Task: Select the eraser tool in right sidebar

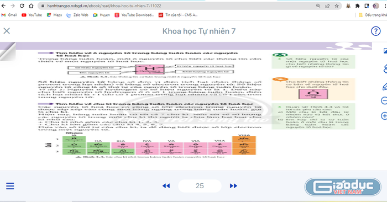Action: click(385, 69)
